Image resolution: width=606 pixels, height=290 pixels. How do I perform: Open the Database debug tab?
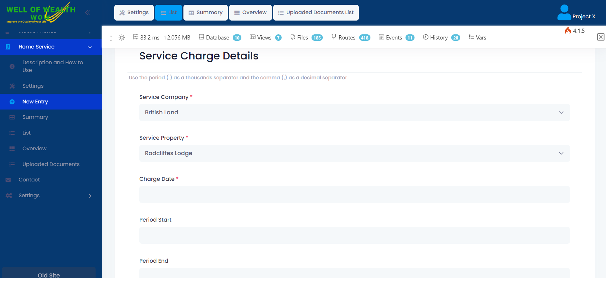[220, 38]
